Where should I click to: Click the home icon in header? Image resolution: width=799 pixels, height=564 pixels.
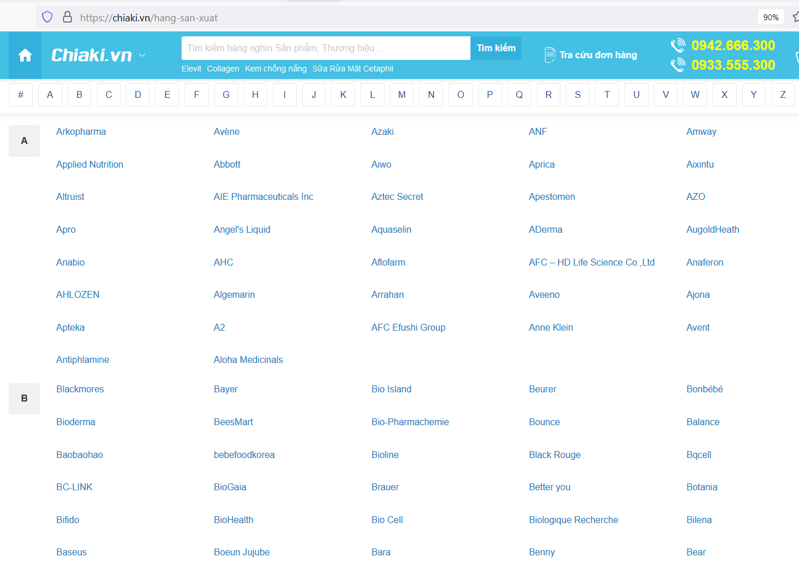pos(25,55)
